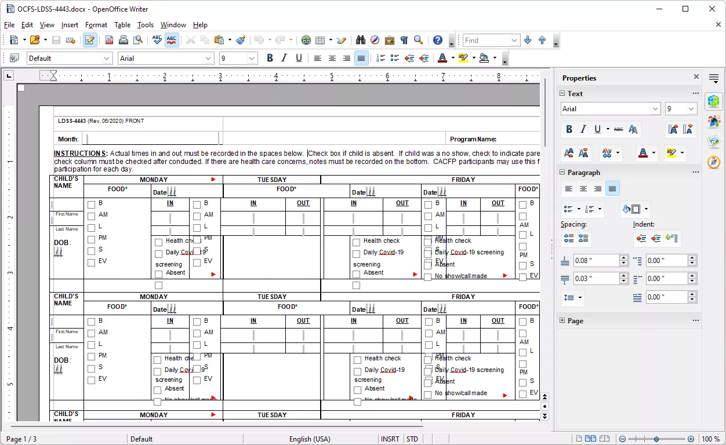
Task: Toggle Edit File mode icon
Action: pos(90,40)
